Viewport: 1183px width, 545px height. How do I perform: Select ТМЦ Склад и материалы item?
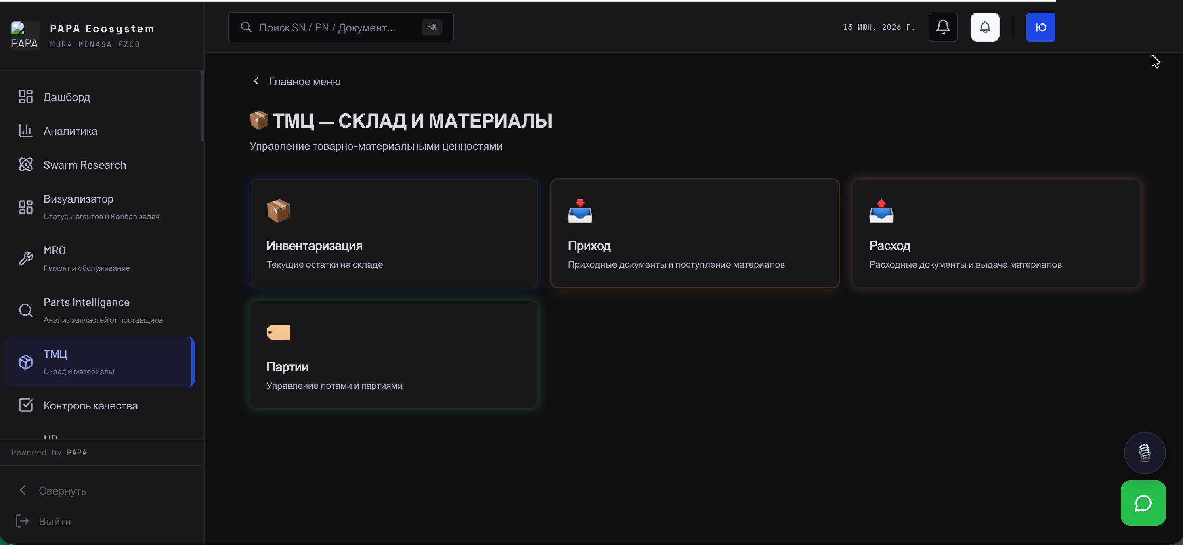[99, 362]
